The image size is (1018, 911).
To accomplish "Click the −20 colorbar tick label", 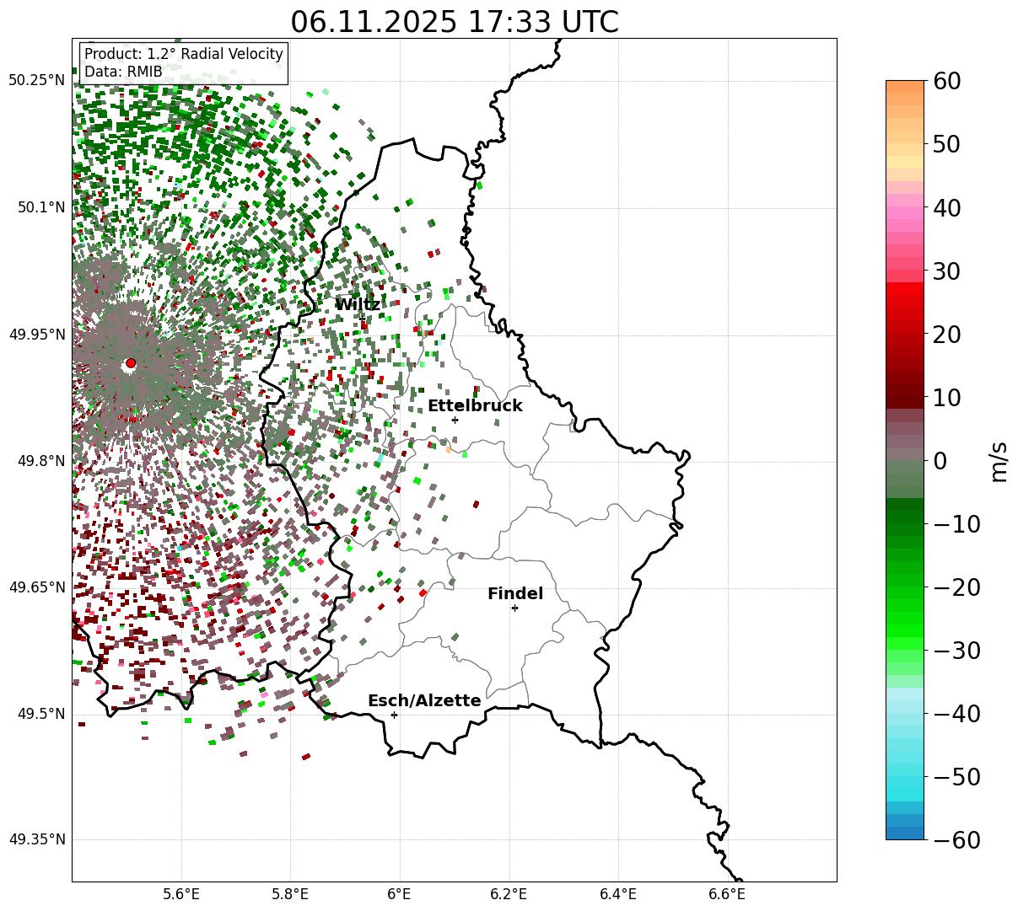I will 956,587.
